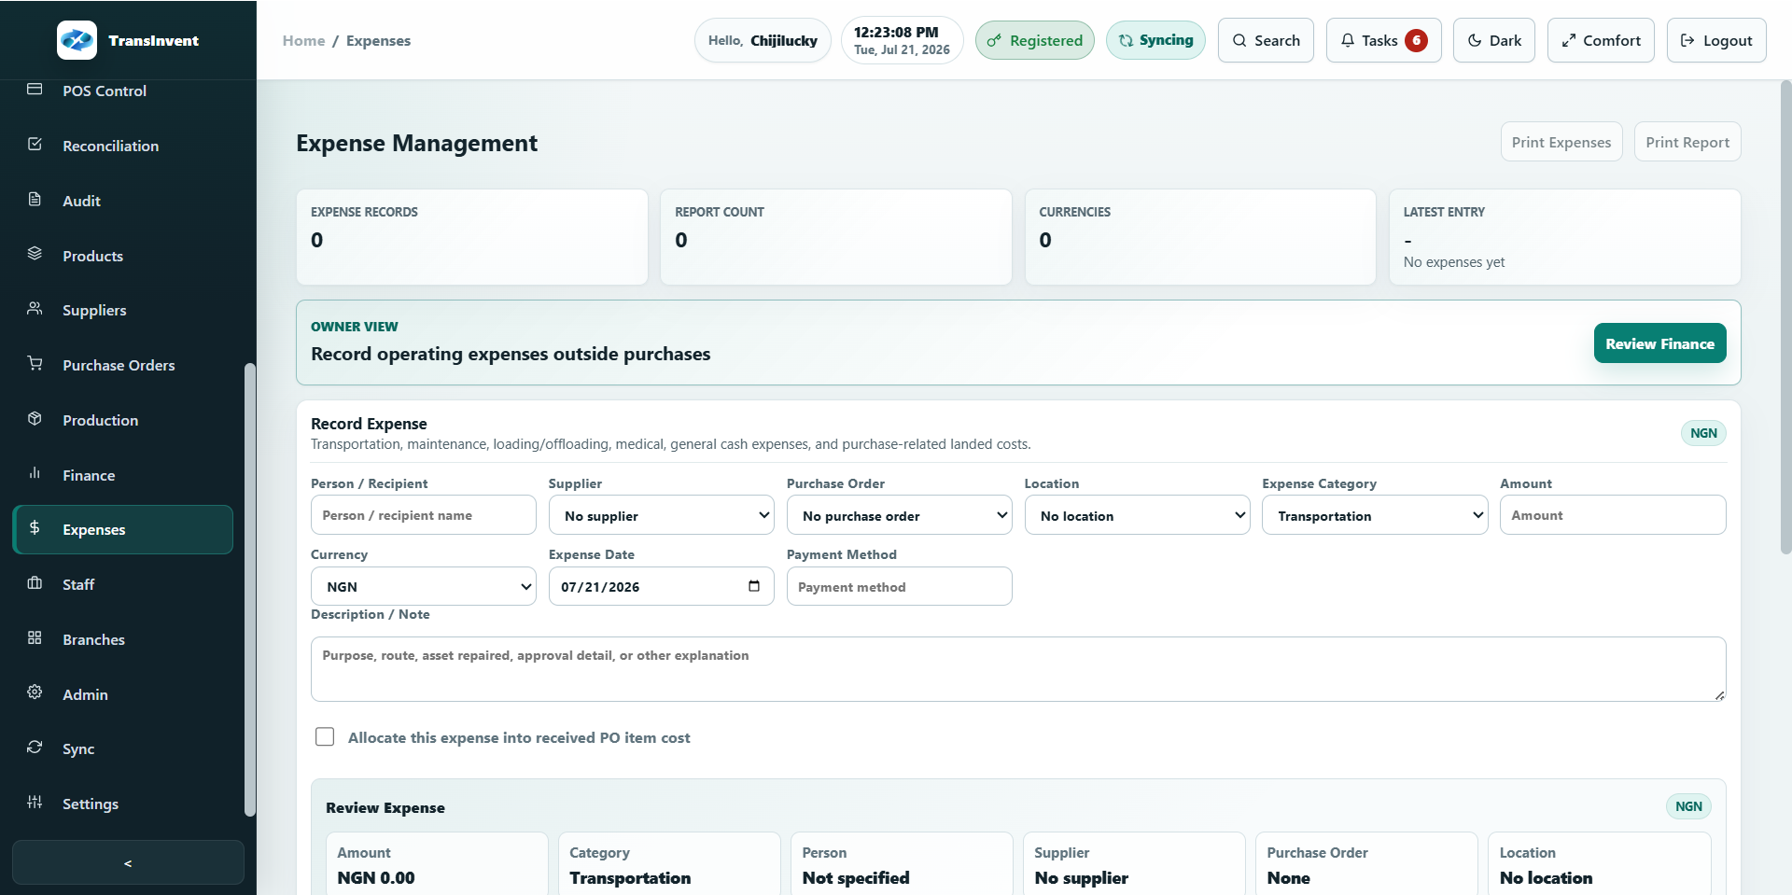1792x895 pixels.
Task: Click into the Amount input field
Action: point(1613,515)
